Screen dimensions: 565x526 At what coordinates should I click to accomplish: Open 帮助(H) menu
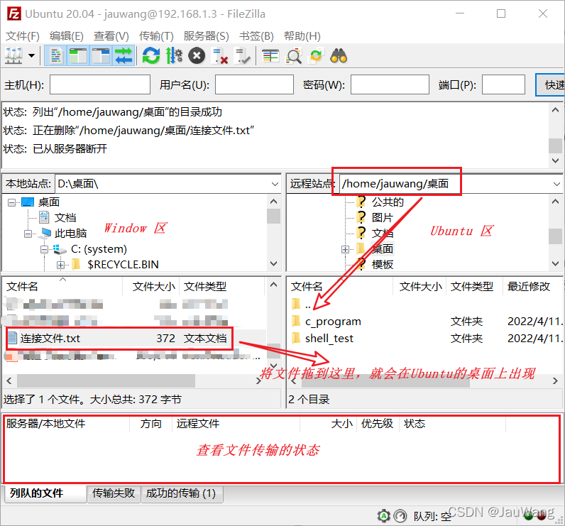click(x=302, y=36)
